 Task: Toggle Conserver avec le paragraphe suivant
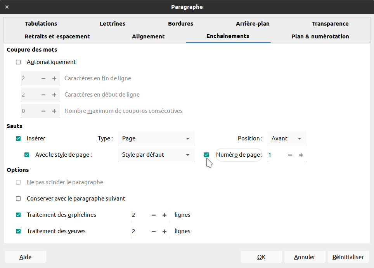pos(18,199)
